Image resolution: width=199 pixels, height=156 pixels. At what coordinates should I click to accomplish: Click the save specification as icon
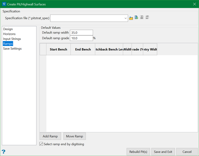pos(147,18)
